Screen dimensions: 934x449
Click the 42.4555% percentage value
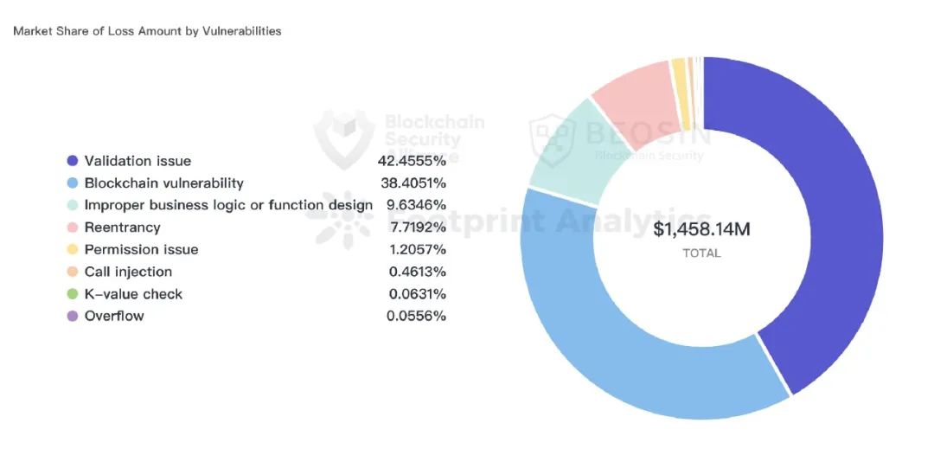click(x=412, y=161)
